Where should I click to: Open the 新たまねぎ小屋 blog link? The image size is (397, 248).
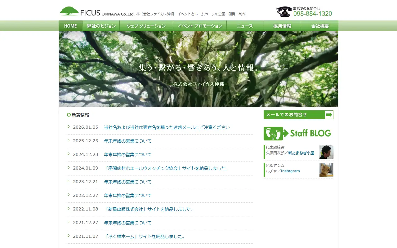click(x=301, y=153)
